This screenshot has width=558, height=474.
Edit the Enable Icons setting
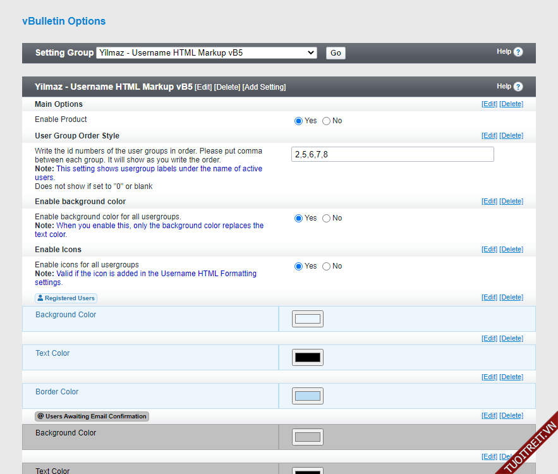[489, 250]
